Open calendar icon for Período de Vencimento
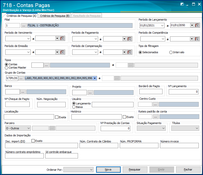This screenshot has height=175, width=203. [62, 38]
